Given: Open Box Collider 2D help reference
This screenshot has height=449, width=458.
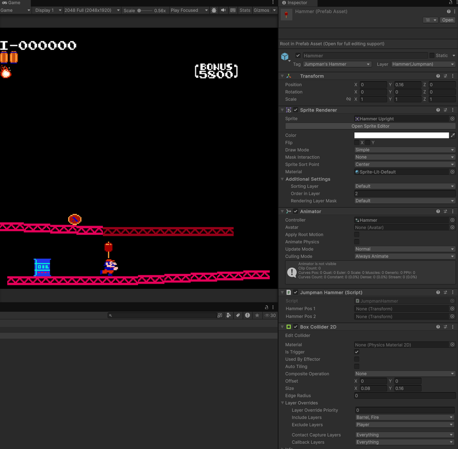Looking at the screenshot, I should click(x=438, y=327).
